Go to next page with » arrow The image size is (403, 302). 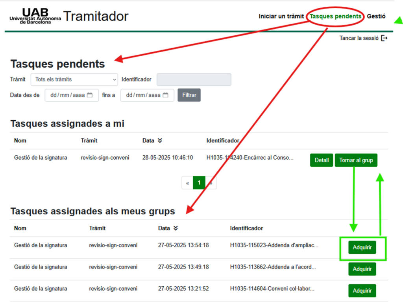pos(211,183)
